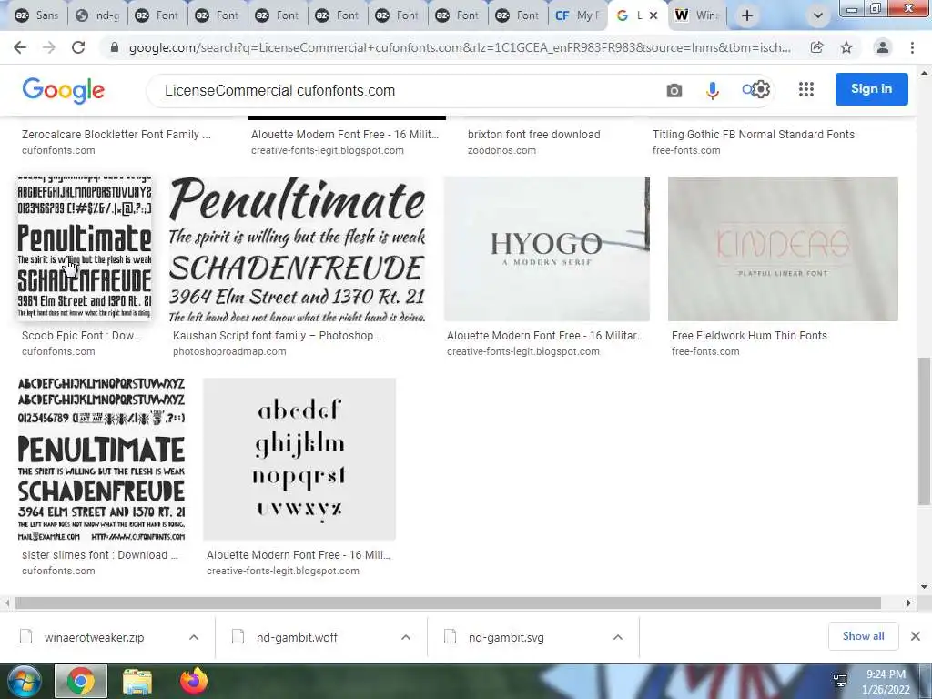
Task: Open the Chrome three-dot menu
Action: coord(912,47)
